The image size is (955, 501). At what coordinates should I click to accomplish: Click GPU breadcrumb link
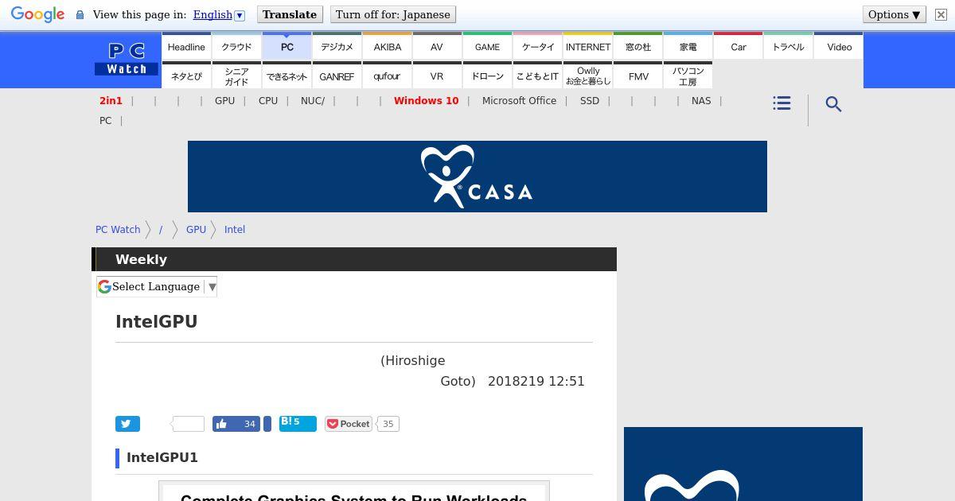tap(196, 229)
